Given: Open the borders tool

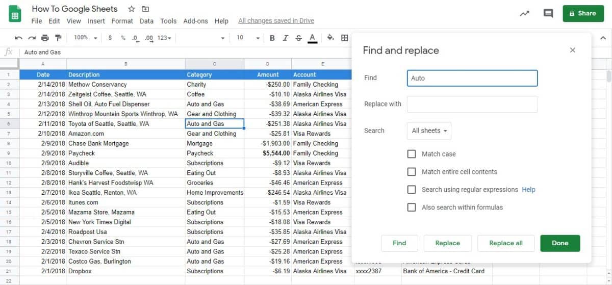Looking at the screenshot, I should pos(345,38).
